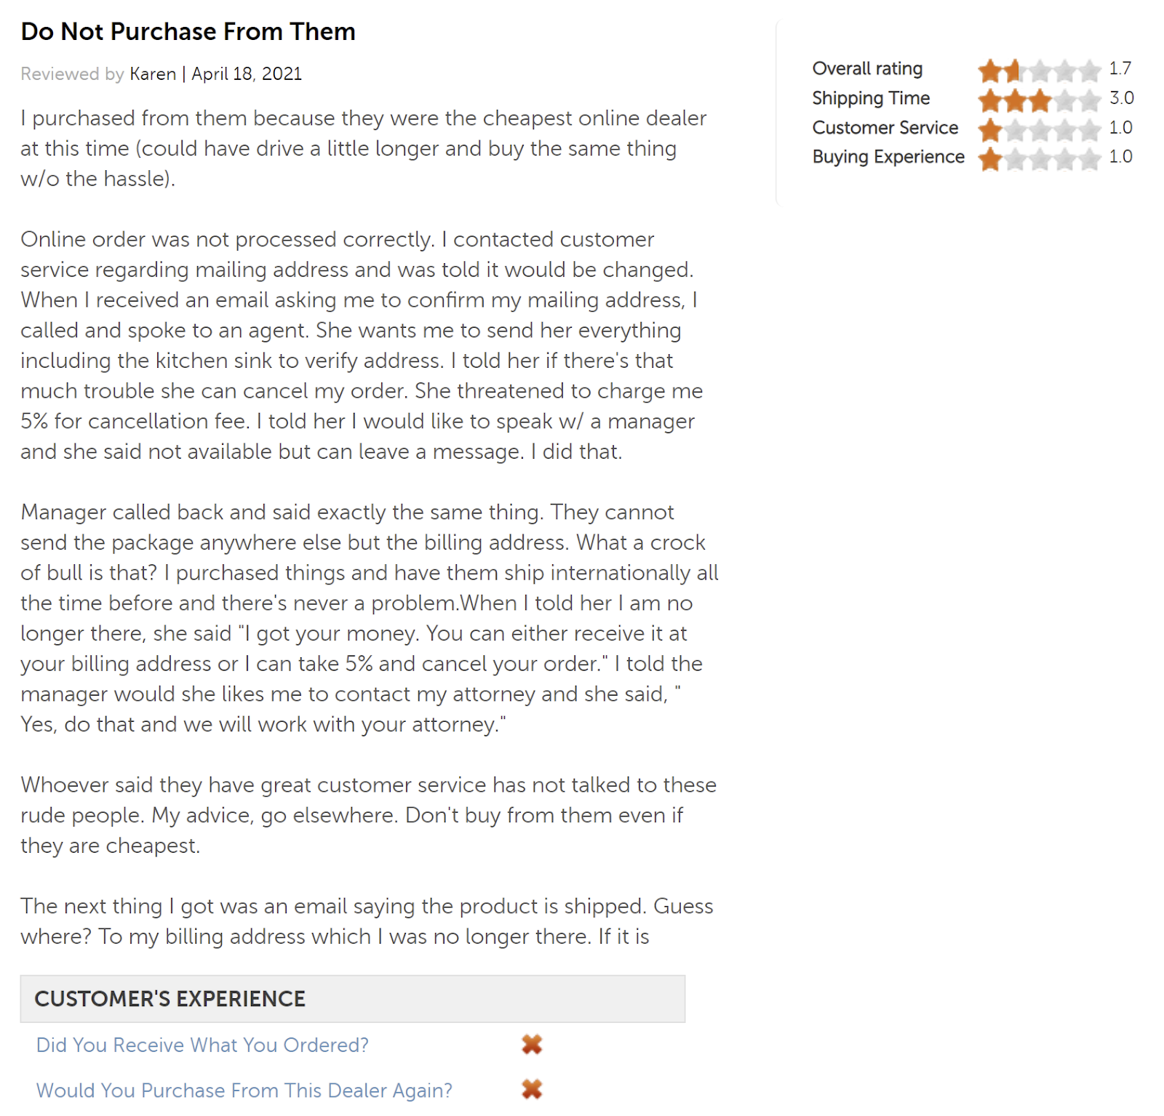Click the Customer Service star rating

(1039, 129)
